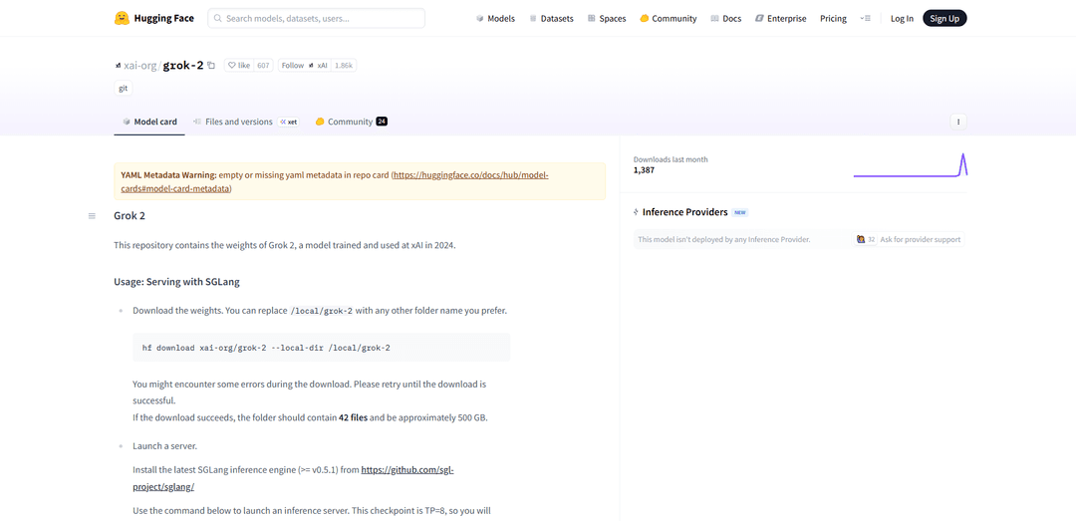
Task: Click the grok-2 repository name
Action: 183,65
